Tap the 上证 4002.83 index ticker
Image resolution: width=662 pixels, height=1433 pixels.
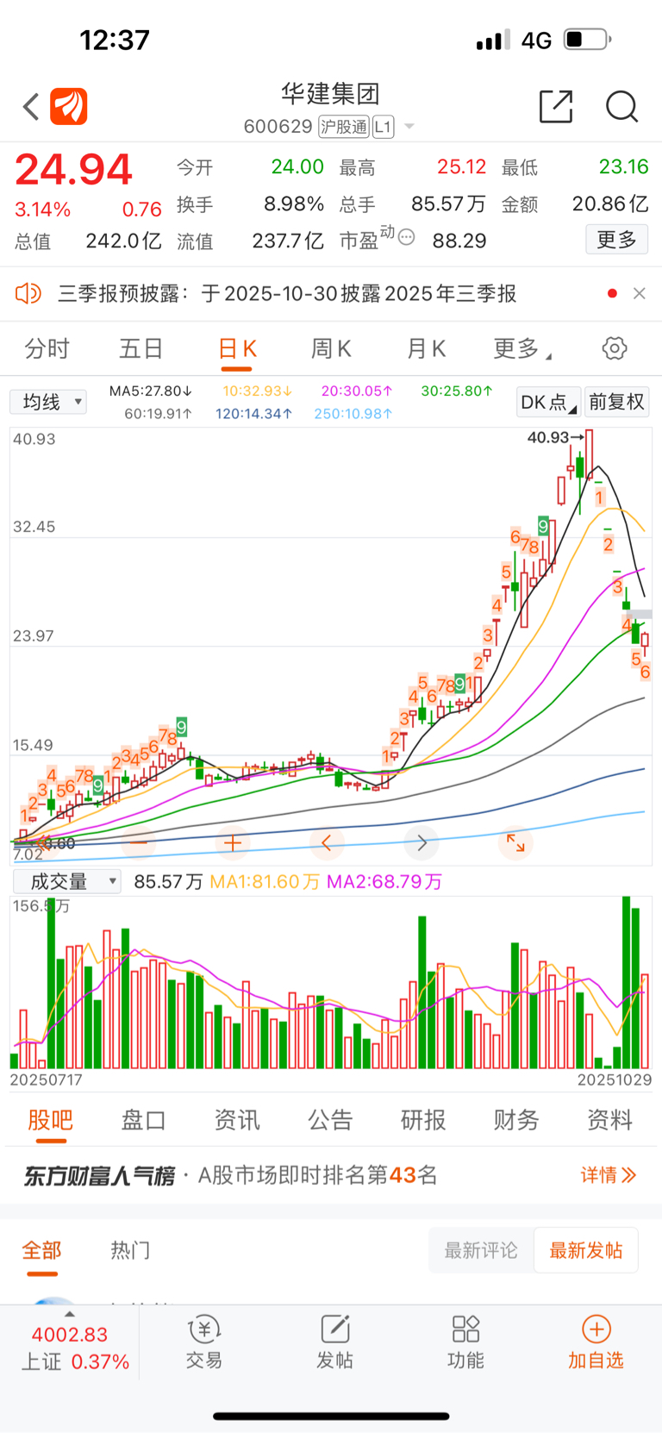pos(70,1348)
